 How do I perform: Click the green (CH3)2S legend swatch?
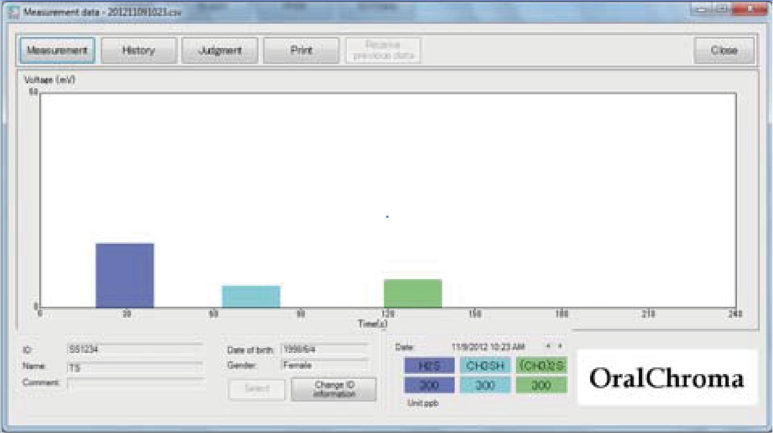click(541, 365)
